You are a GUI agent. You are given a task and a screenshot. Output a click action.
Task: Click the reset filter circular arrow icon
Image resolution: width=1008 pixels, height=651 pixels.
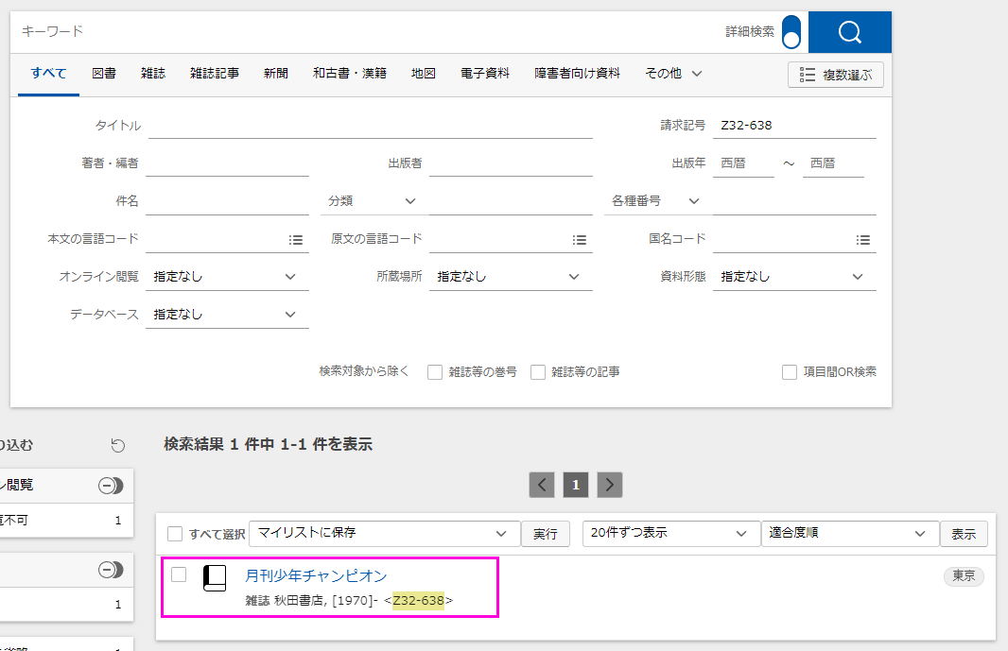click(117, 445)
